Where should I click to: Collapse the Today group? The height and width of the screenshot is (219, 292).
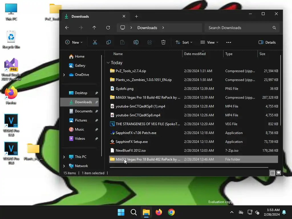[x=108, y=63]
